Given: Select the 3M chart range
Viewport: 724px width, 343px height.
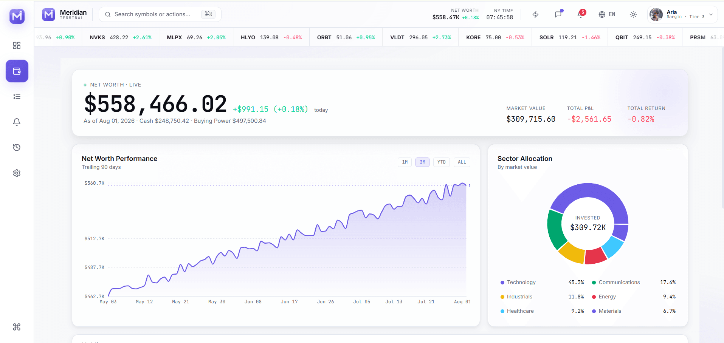Looking at the screenshot, I should click(422, 162).
